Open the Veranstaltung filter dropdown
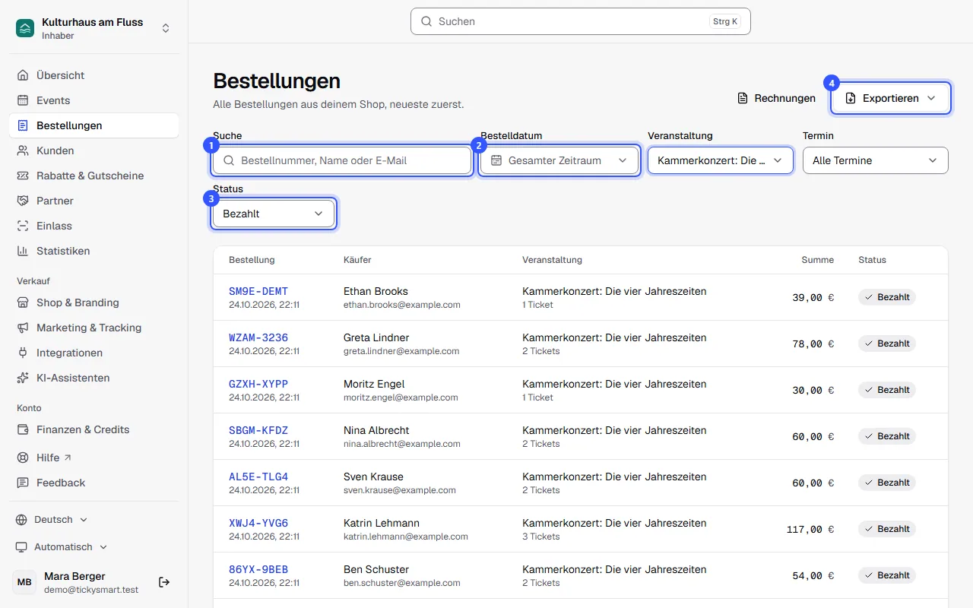This screenshot has width=973, height=608. (721, 160)
